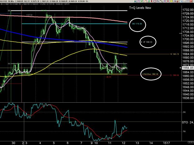Click date 30 on the time axis
This screenshot has width=194, height=145.
pyautogui.click(x=13, y=143)
